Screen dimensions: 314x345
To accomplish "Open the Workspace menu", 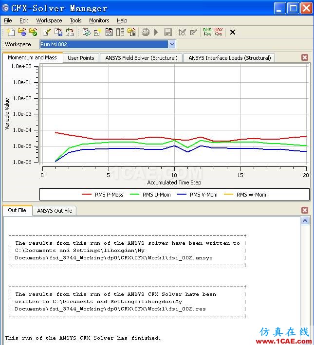I will [x=49, y=20].
